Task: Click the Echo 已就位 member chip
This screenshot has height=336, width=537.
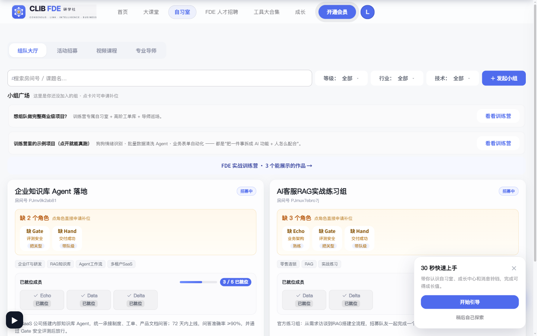Action: 42,300
